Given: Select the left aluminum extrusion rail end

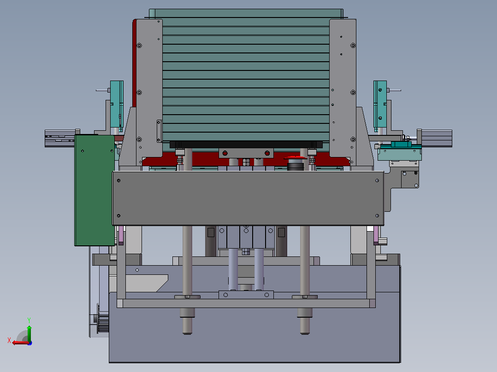Looking at the screenshot, I should pos(59,139).
